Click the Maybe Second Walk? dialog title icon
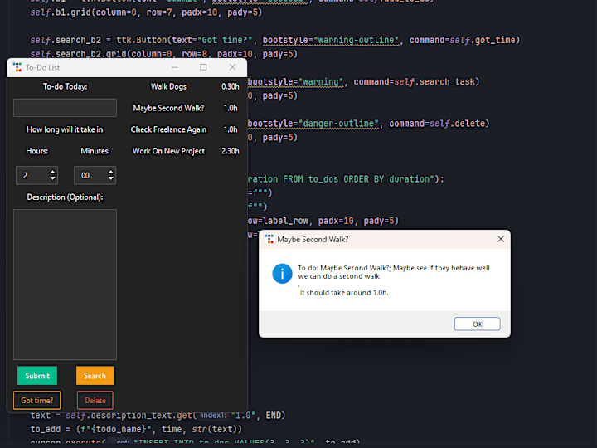This screenshot has height=448, width=597. tap(269, 239)
